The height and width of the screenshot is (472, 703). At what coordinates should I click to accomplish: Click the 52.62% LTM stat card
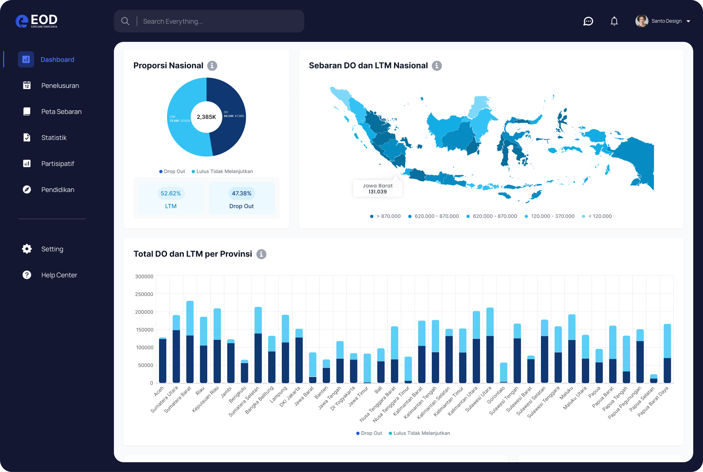(171, 198)
